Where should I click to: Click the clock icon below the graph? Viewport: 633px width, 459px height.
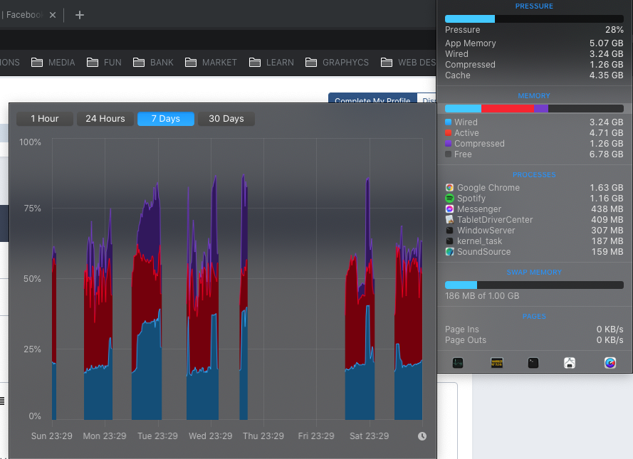(x=422, y=436)
